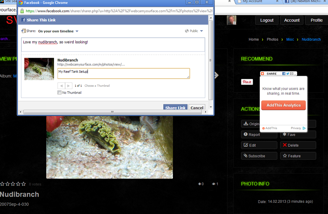Image resolution: width=328 pixels, height=214 pixels.
Task: Click the Nudibranch title in the link preview
Action: (67, 60)
